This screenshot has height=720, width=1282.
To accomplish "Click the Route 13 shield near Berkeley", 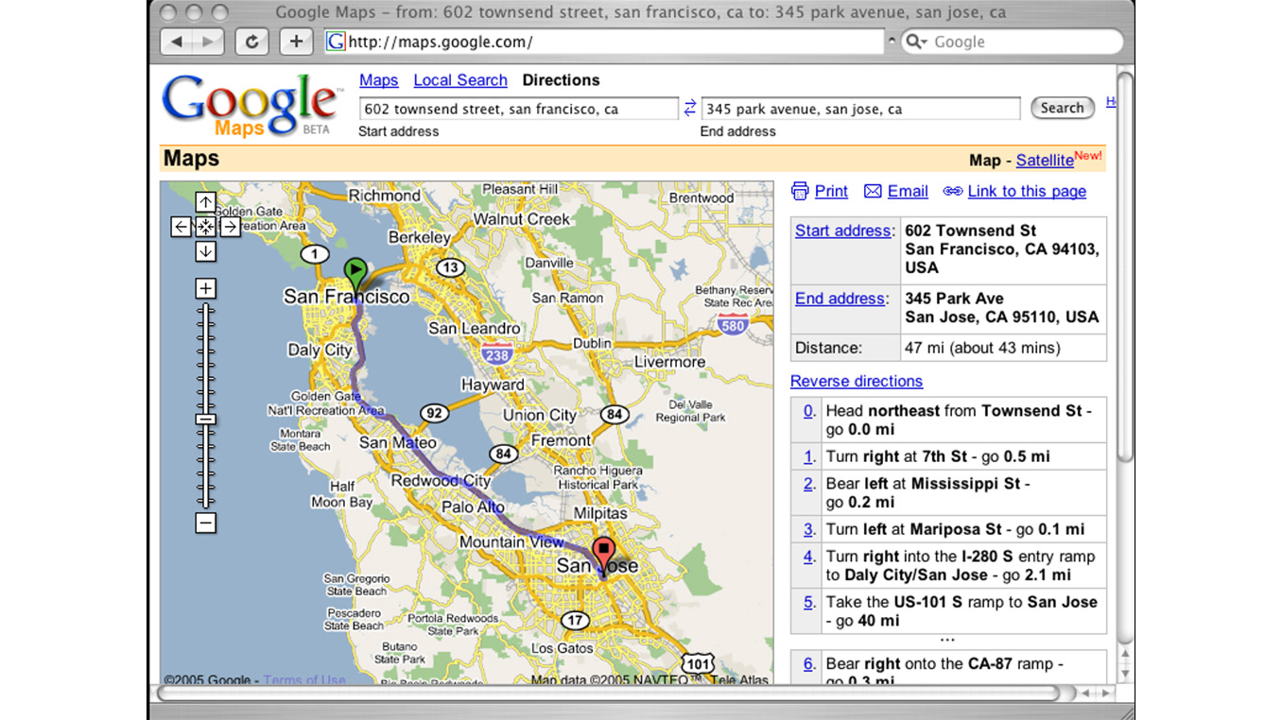I will point(450,267).
